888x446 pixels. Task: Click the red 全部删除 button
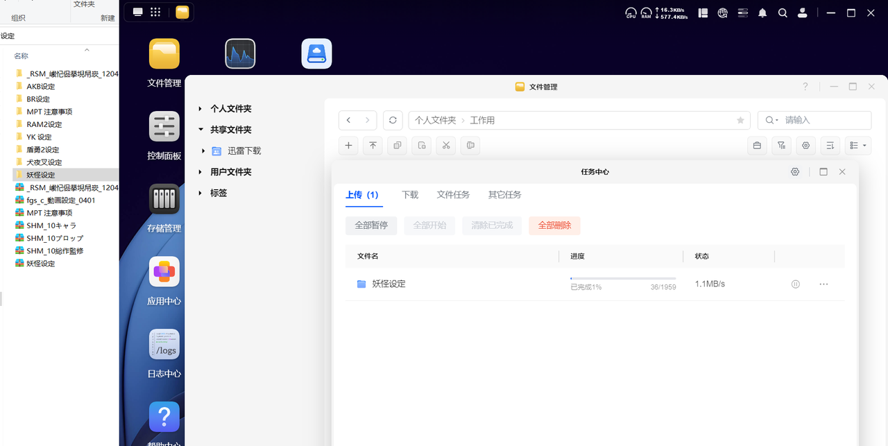[554, 225]
